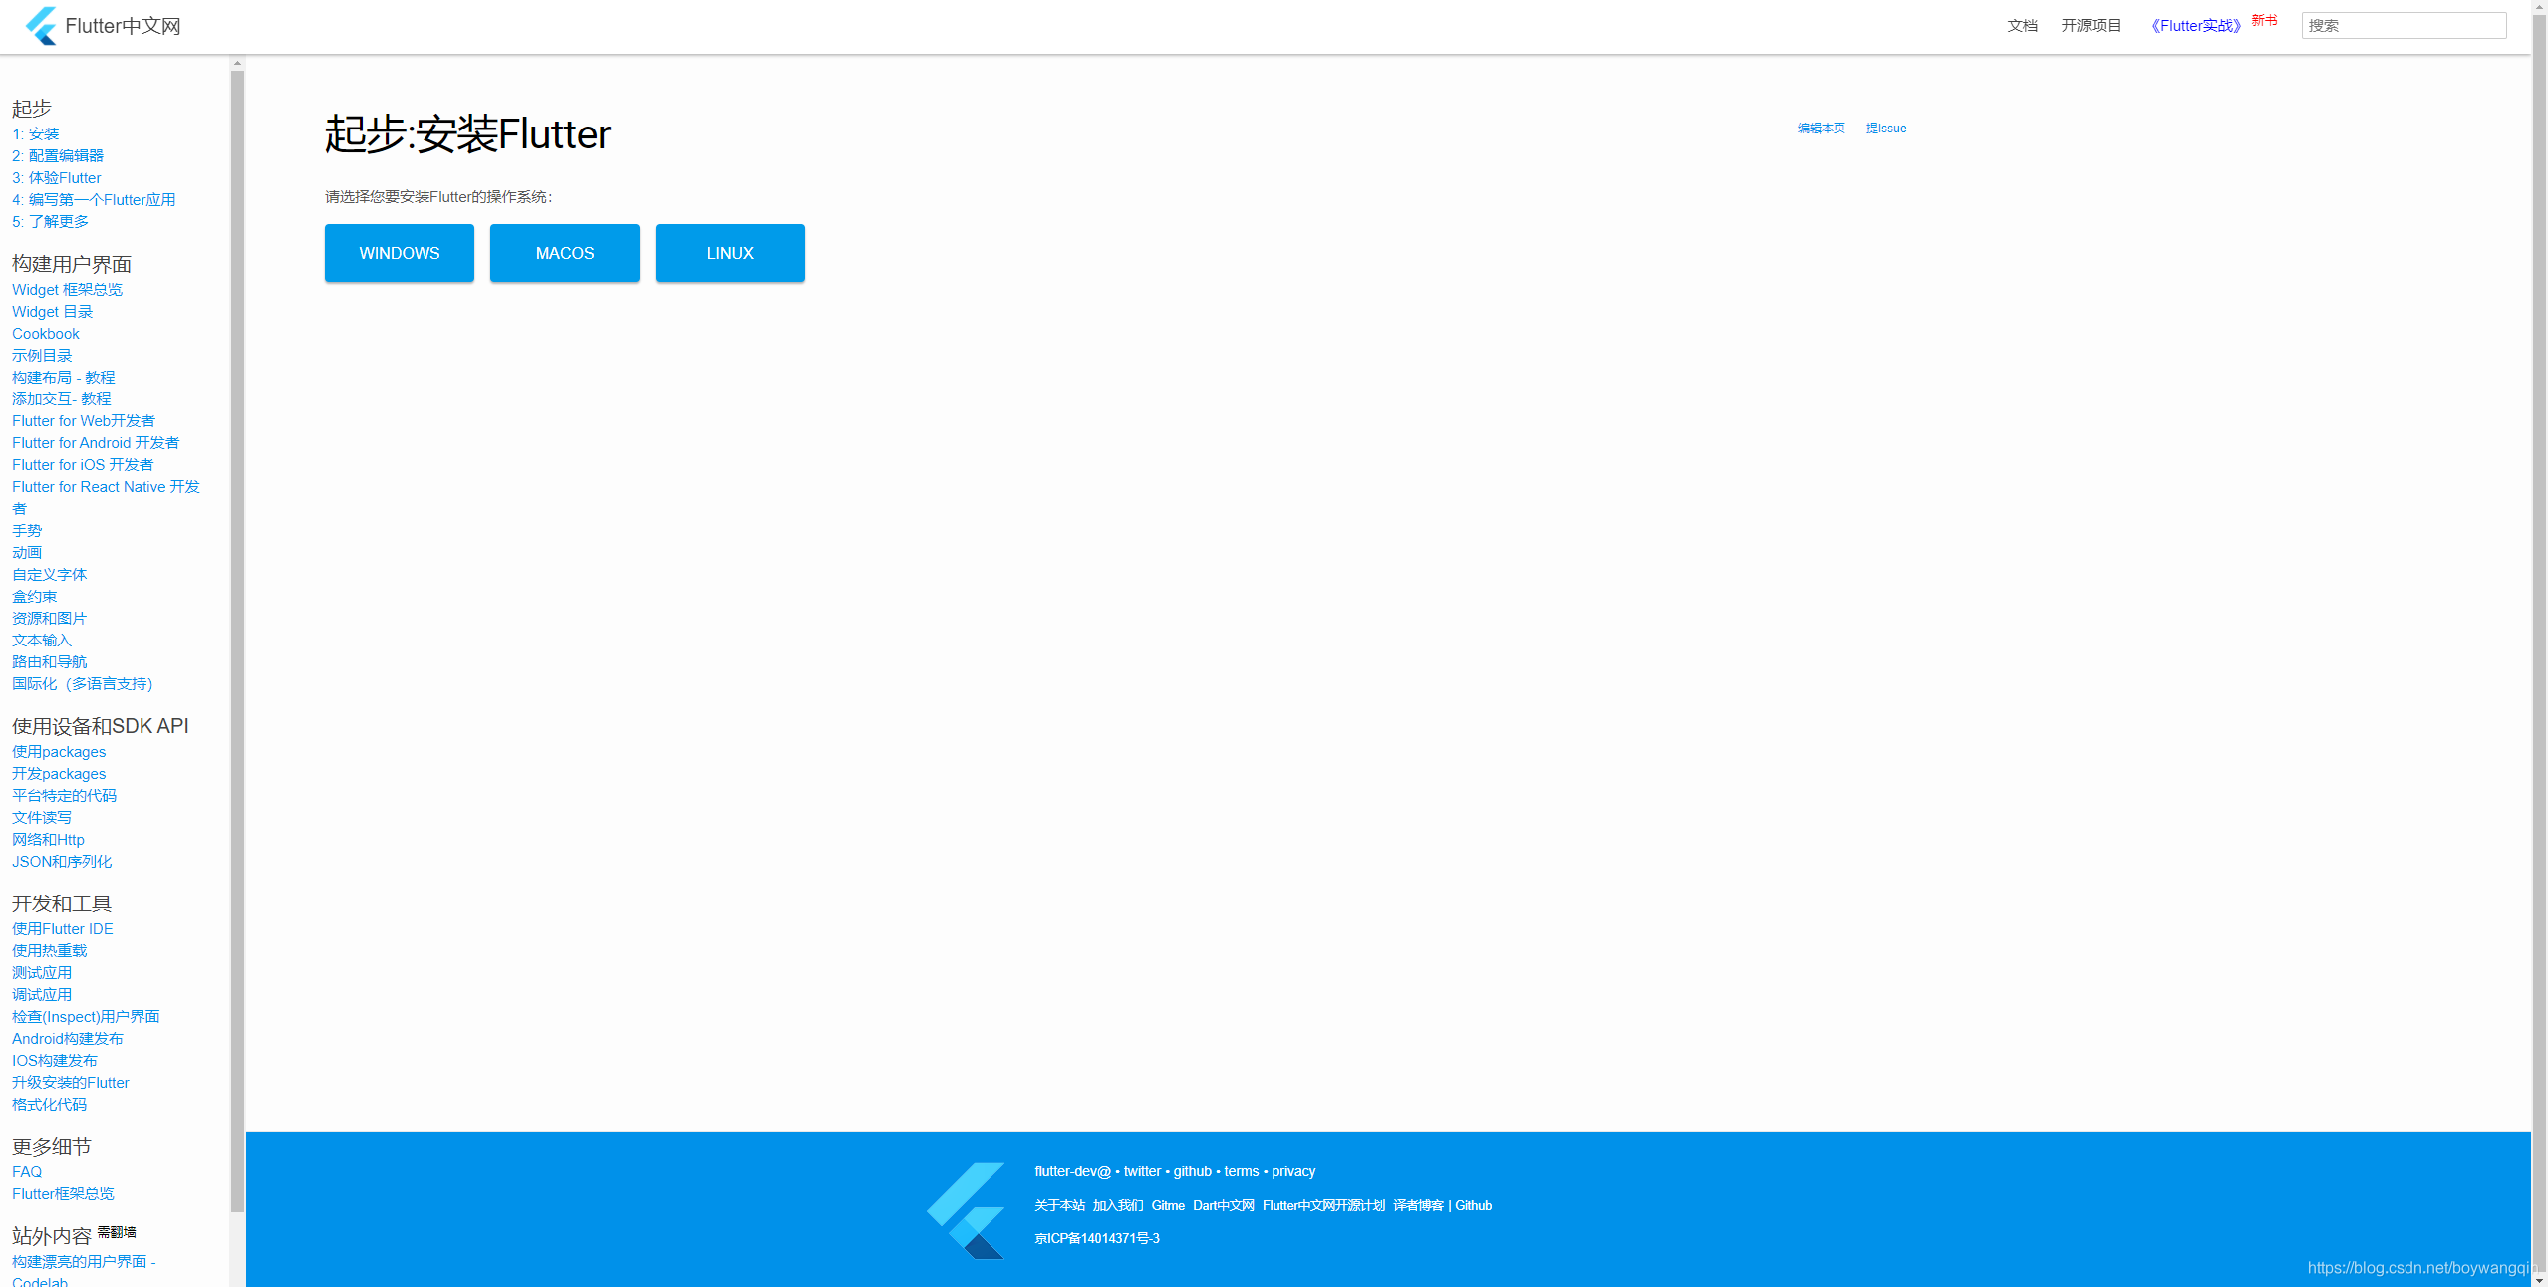Click 关于本站 in footer
The height and width of the screenshot is (1287, 2548).
point(1059,1206)
